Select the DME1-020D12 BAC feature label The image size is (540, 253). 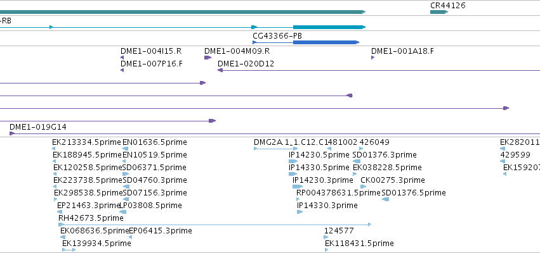tap(246, 64)
